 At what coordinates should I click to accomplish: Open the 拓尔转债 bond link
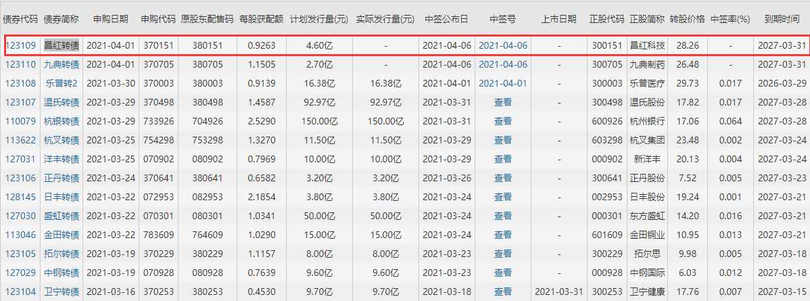[x=62, y=254]
